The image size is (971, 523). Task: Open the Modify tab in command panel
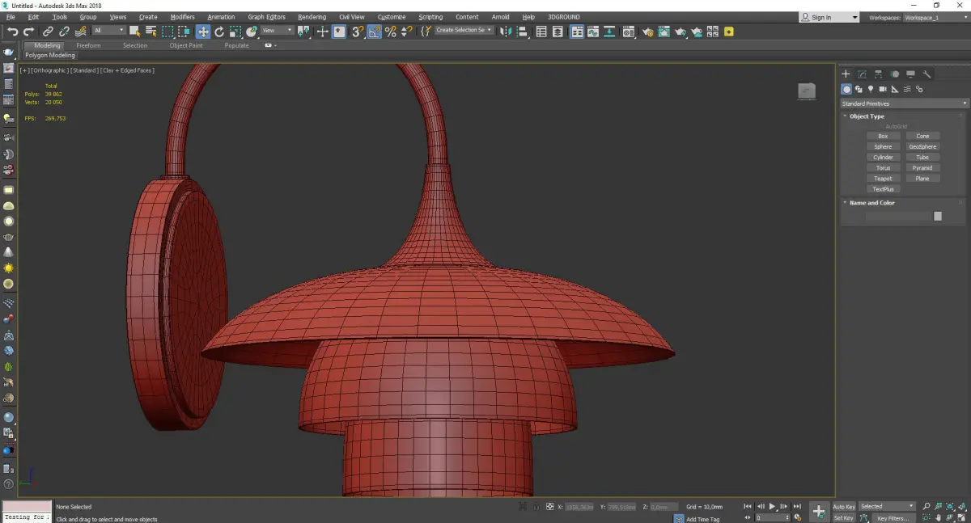(x=862, y=74)
